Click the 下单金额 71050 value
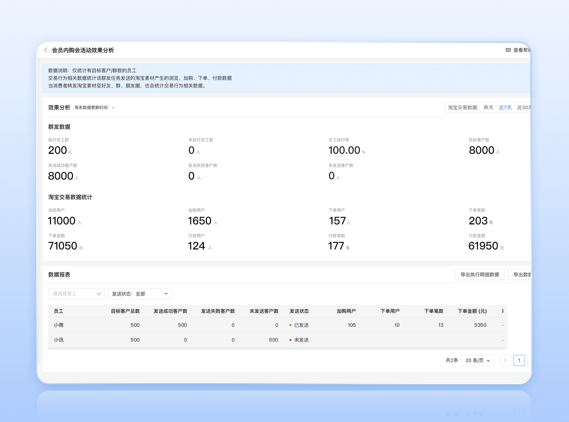Screen dimensions: 569x422 click(63, 246)
